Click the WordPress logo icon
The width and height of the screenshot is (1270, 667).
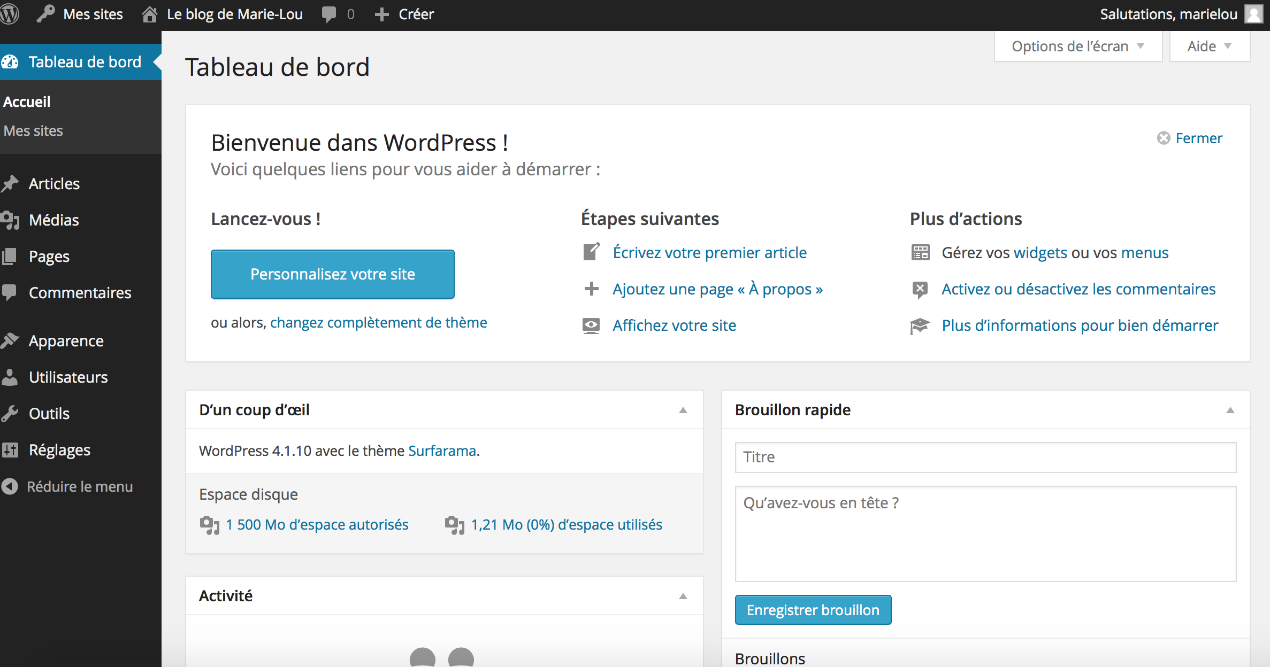click(x=9, y=14)
